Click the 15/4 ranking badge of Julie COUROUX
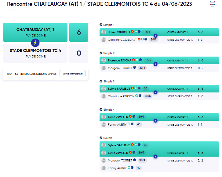Viewport: 222px width, 177px height. 147,32
